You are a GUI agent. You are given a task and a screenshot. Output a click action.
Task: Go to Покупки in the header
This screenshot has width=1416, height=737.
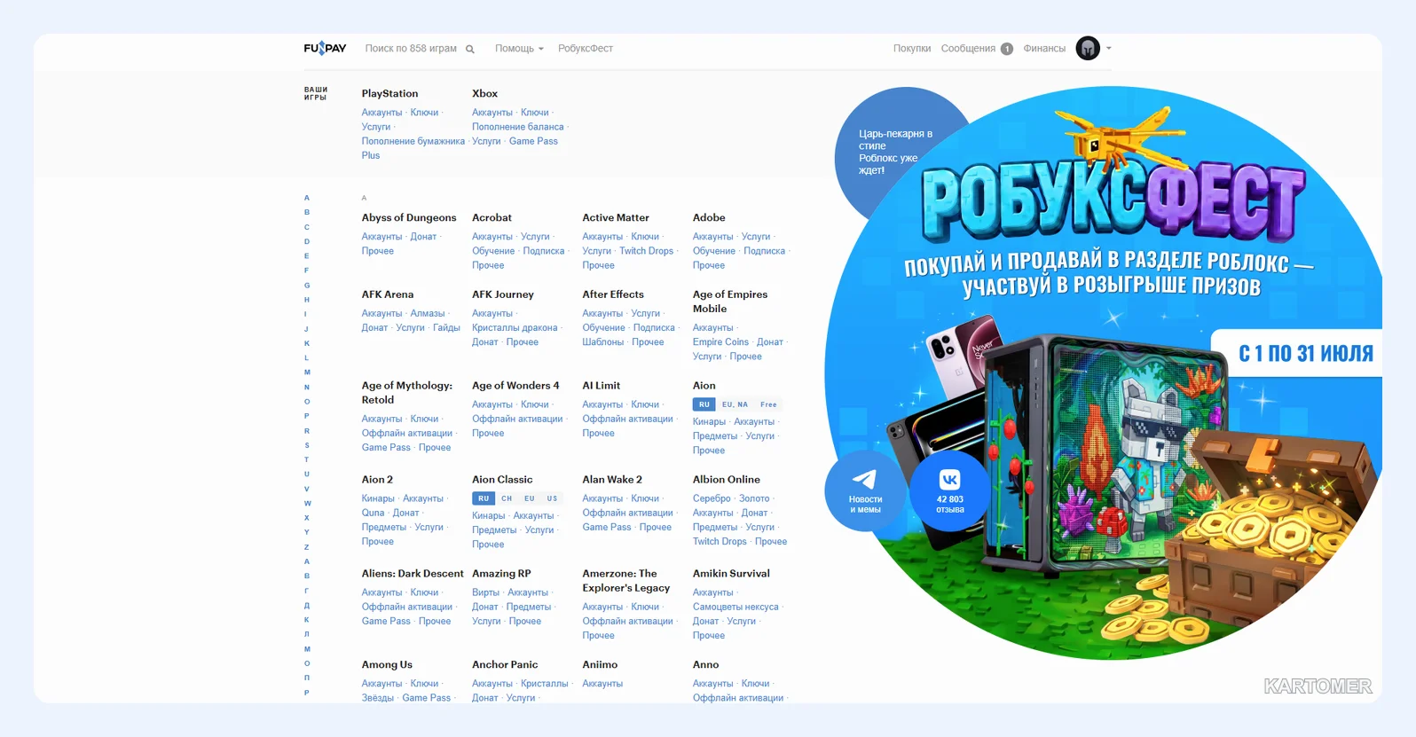pos(912,49)
